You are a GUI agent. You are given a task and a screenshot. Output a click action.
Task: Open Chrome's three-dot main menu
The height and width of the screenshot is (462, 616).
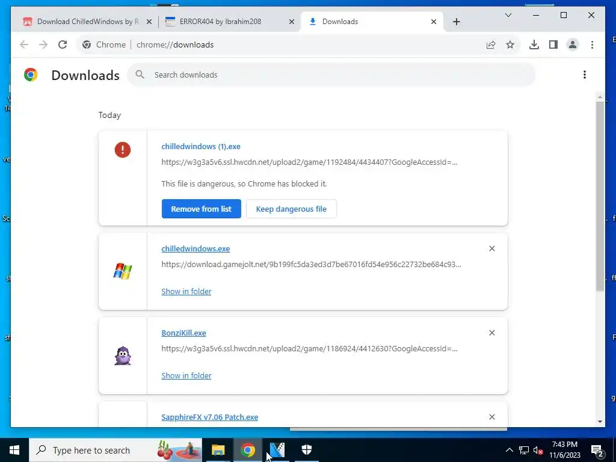point(592,45)
